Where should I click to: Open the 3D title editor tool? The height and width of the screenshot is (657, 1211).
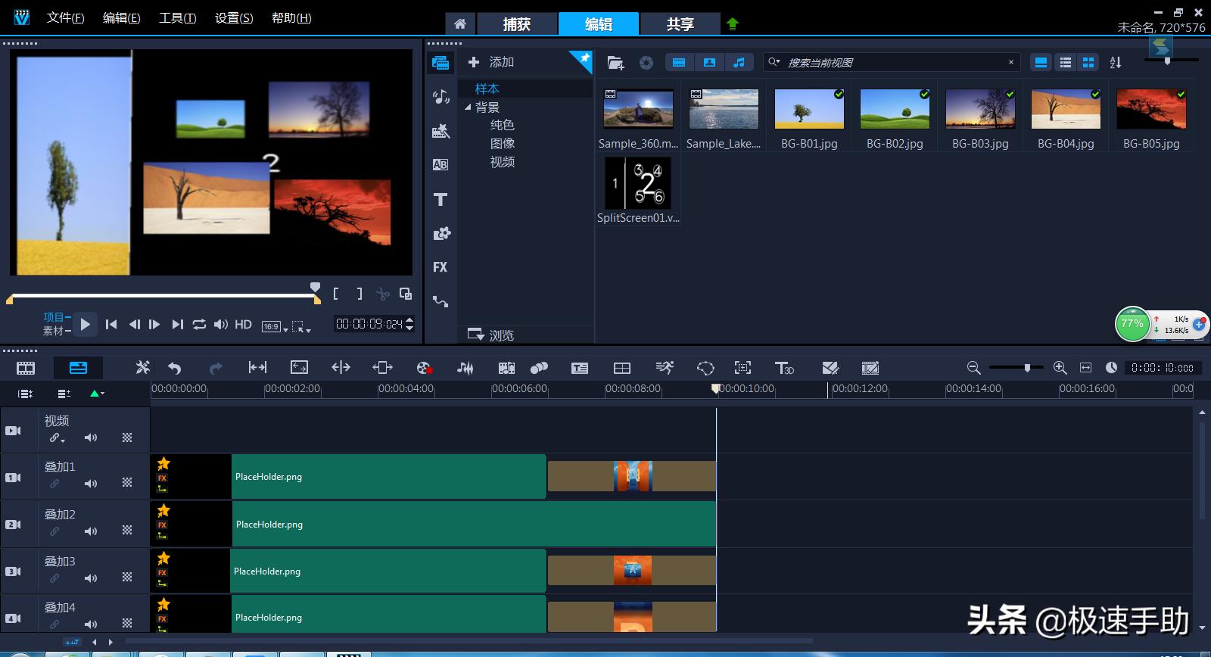pyautogui.click(x=784, y=369)
